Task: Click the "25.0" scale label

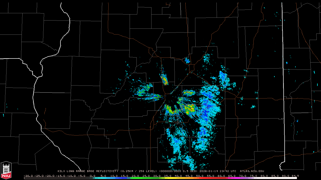Action: pos(146,176)
